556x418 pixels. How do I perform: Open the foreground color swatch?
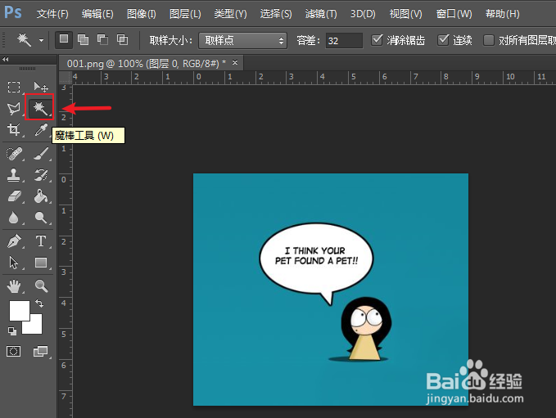click(19, 311)
